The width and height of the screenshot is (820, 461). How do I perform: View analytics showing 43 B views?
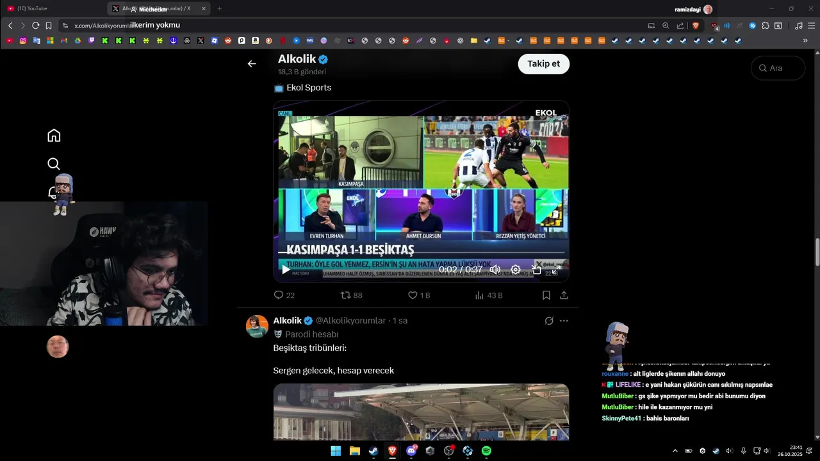pyautogui.click(x=489, y=295)
